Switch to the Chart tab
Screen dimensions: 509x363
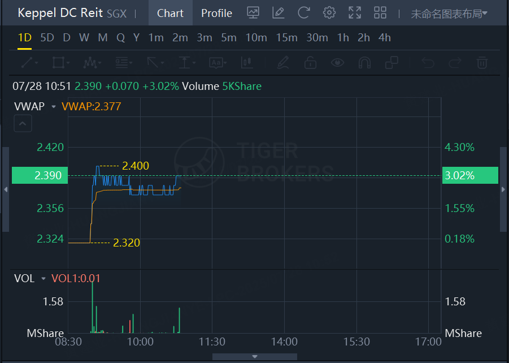pyautogui.click(x=171, y=13)
